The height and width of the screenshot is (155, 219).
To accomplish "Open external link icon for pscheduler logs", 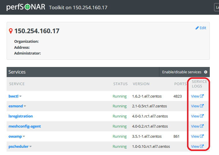I will click(x=202, y=146).
